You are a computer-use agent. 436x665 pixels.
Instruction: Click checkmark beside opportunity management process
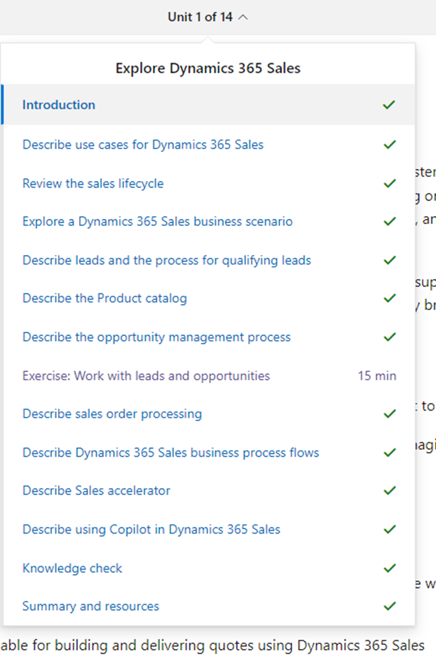click(x=390, y=337)
